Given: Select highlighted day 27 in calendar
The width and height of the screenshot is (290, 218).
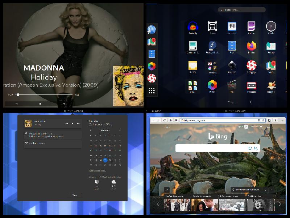Looking at the screenshot, I should (x=105, y=160).
